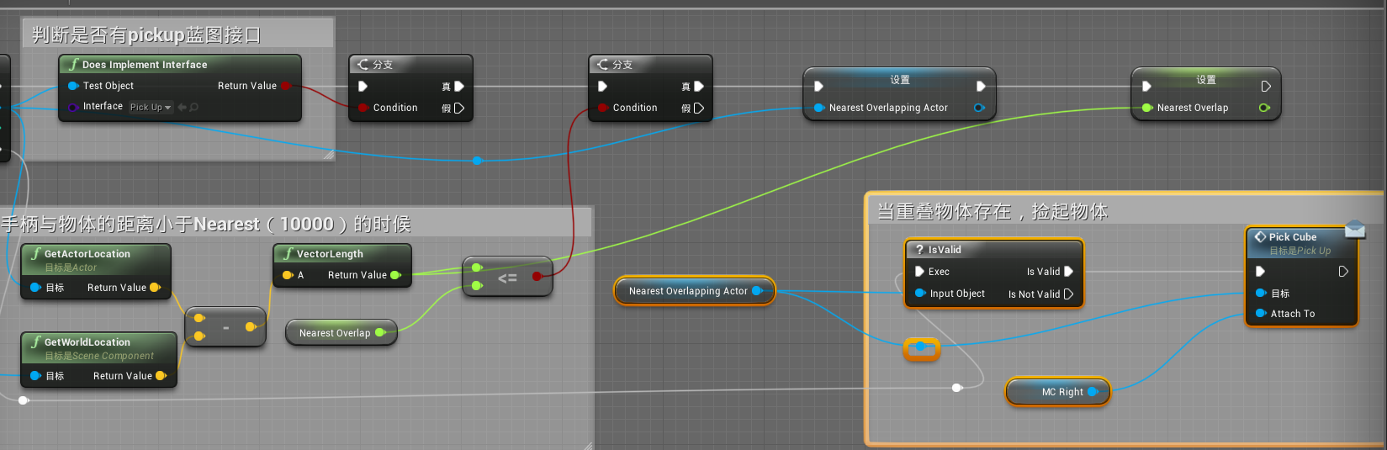Image resolution: width=1387 pixels, height=450 pixels.
Task: Click the resize handle of the pickup interface comment box
Action: point(329,155)
